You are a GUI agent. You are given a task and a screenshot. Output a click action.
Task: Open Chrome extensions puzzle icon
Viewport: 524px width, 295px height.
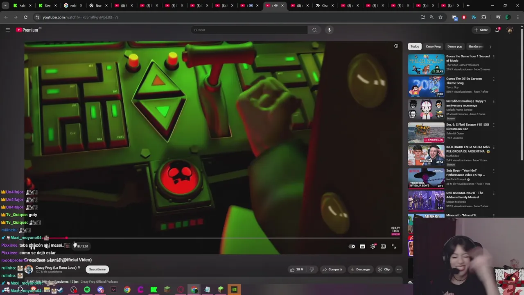[x=484, y=17]
